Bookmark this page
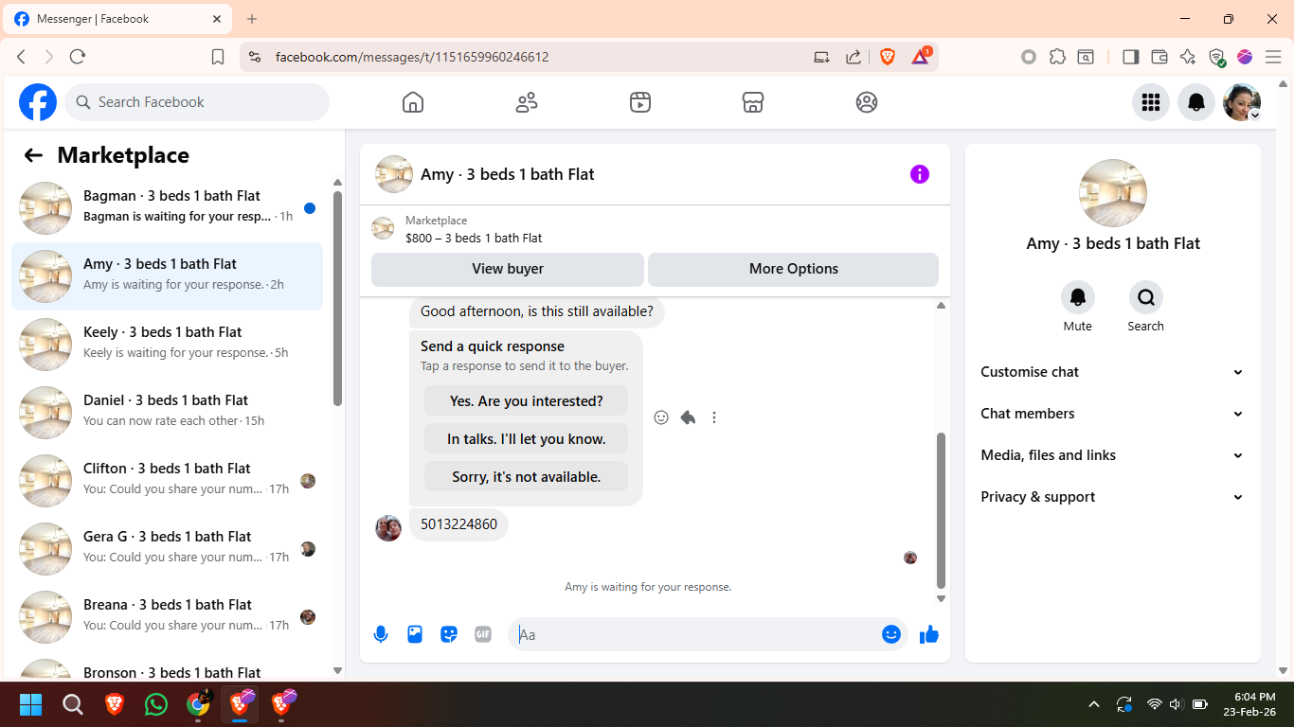Screen dimensions: 1294x727 [x=218, y=57]
